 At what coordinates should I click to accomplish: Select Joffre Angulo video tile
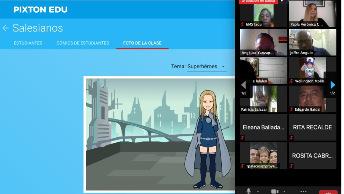coord(313,42)
